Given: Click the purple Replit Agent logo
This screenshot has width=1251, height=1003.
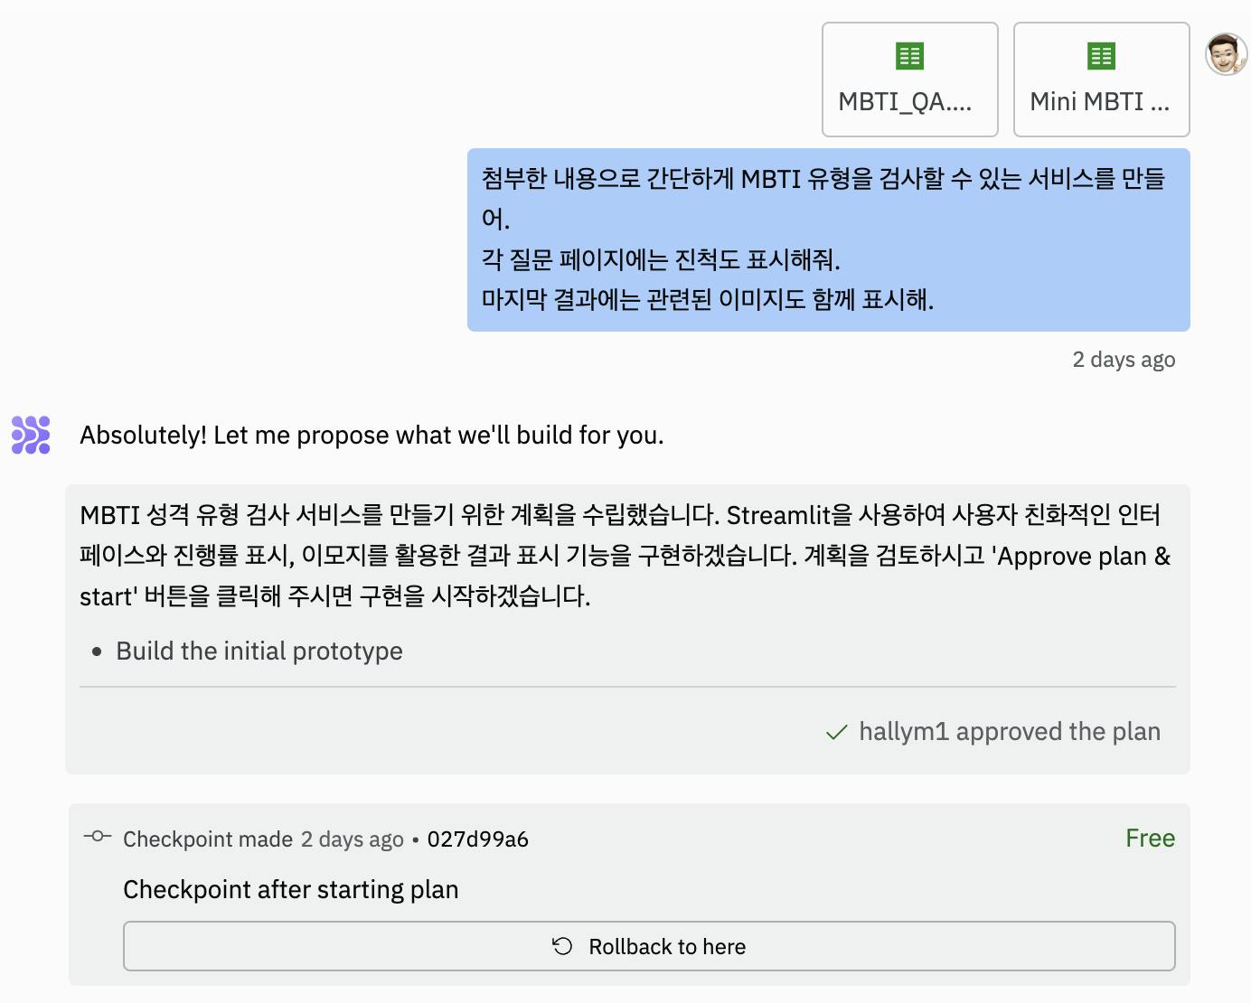Looking at the screenshot, I should pos(31,435).
